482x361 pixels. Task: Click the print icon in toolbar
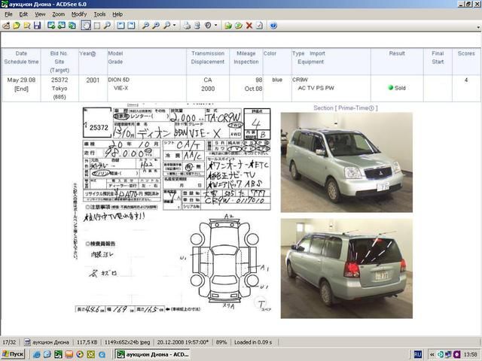point(186,26)
